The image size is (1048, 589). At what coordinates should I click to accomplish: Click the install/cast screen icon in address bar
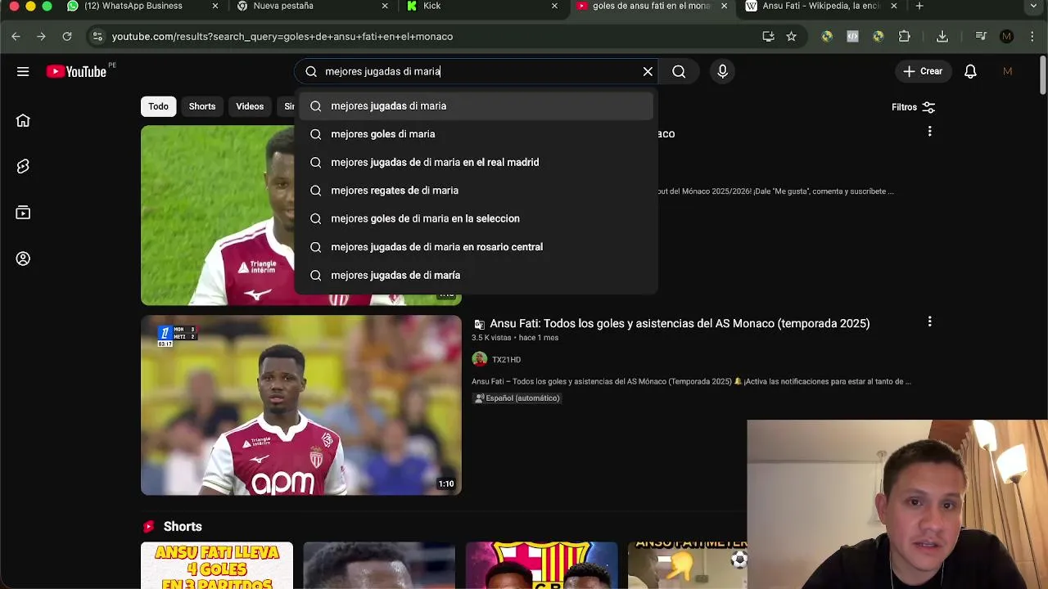pyautogui.click(x=768, y=36)
